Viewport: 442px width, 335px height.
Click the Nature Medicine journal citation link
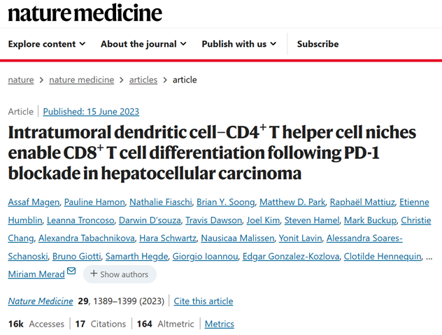(41, 301)
